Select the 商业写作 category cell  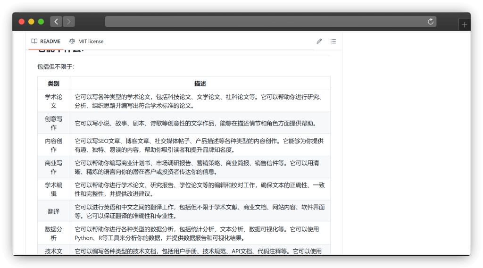(x=54, y=167)
